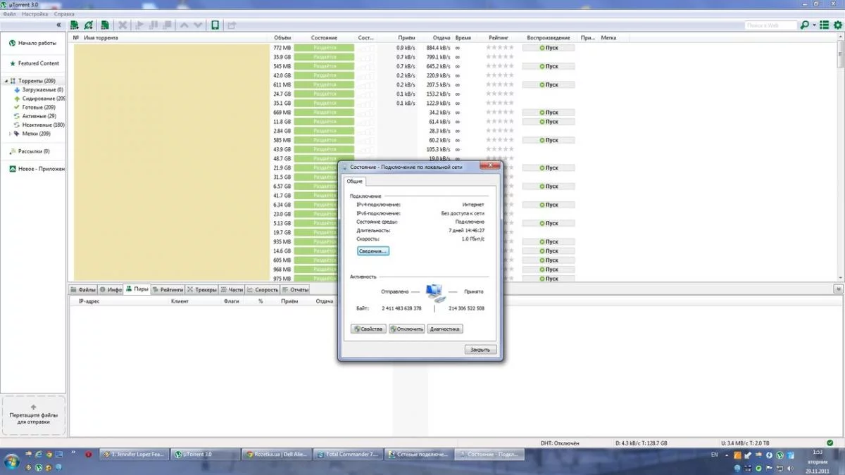Click the star rating in the 772 MB row

500,48
